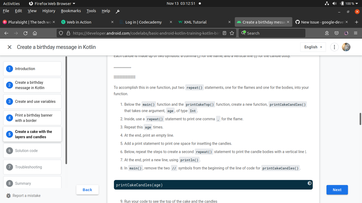Image resolution: width=362 pixels, height=203 pixels.
Task: Click the Back button
Action: (x=87, y=190)
